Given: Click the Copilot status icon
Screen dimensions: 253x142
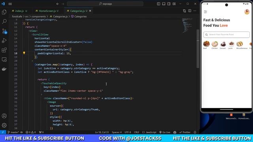Looking at the screenshot, I should [x=175, y=132].
